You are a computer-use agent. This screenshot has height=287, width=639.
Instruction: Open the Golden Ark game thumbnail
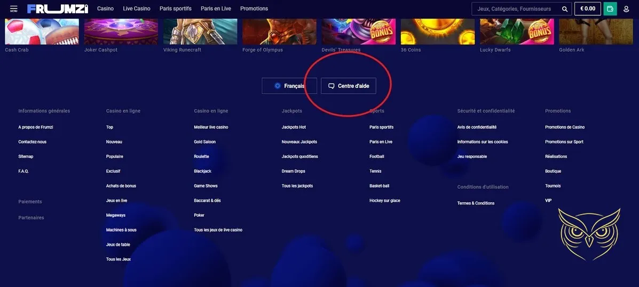point(596,32)
